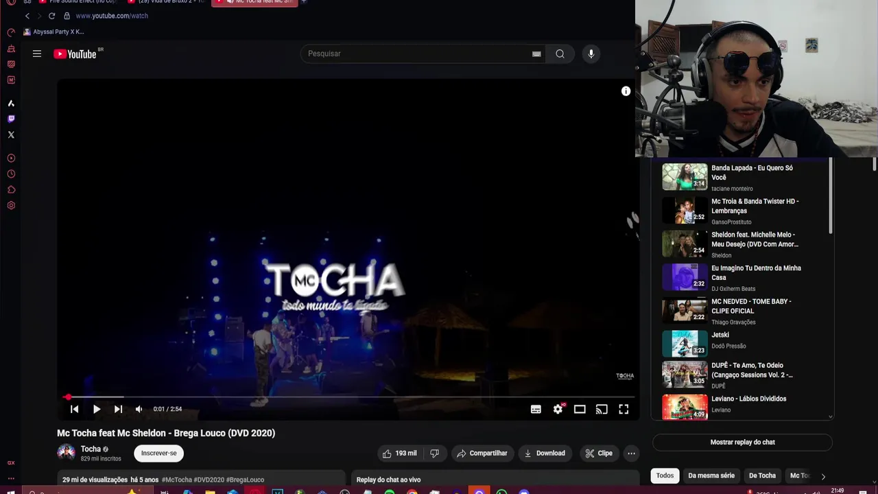The height and width of the screenshot is (494, 878).
Task: Click the #BregaLouco hashtag
Action: click(245, 480)
